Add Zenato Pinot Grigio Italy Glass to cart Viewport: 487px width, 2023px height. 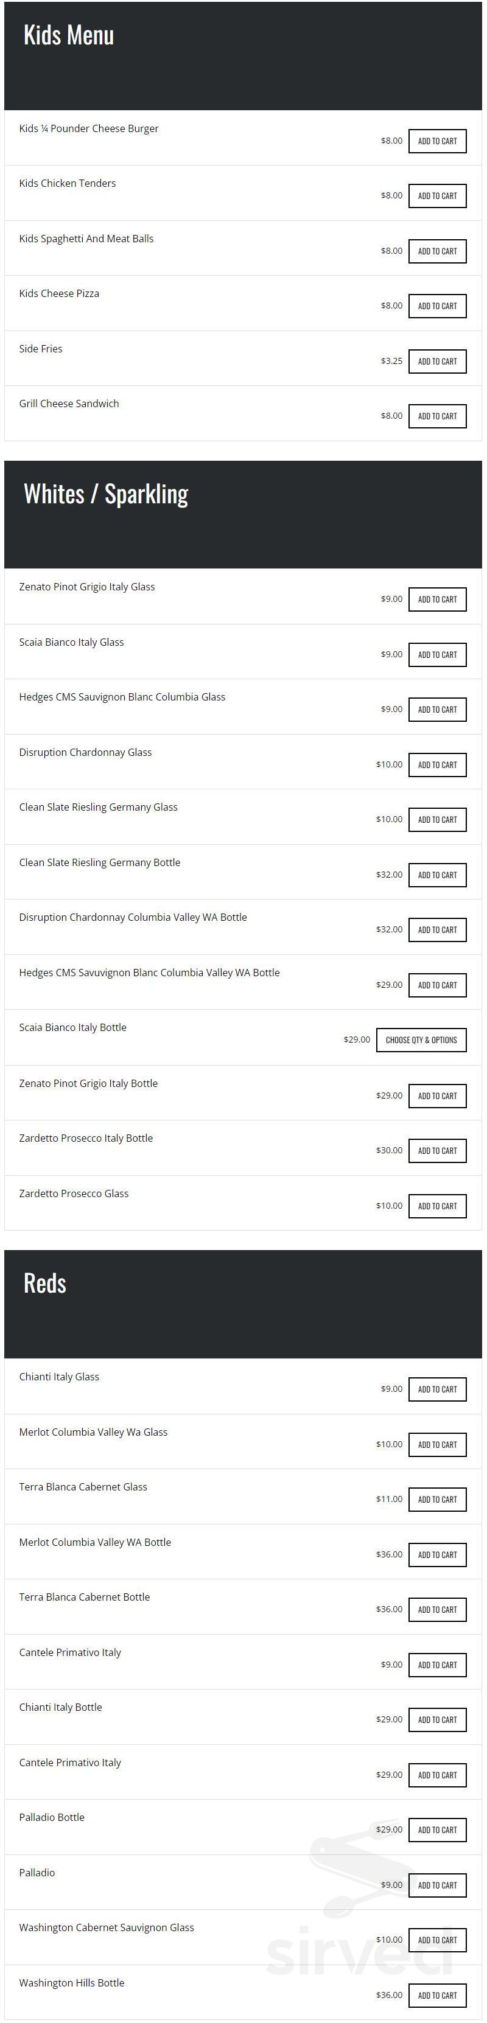436,599
